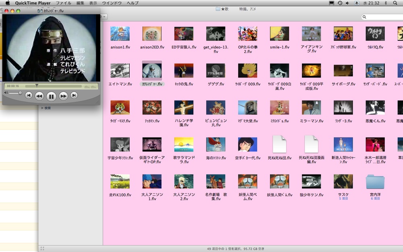Screen dimensions: 403x252
Task: Open the ヘルプ menu
Action: [133, 3]
